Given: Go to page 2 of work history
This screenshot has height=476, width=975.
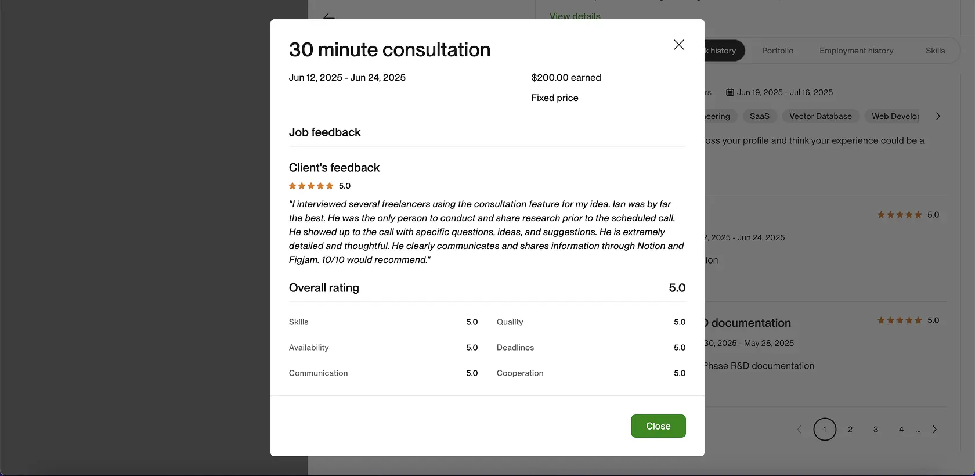Looking at the screenshot, I should pyautogui.click(x=850, y=430).
